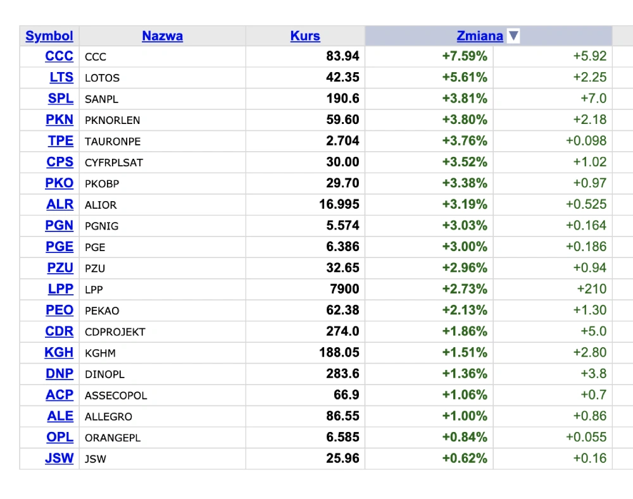Click the +0.62% change value
The width and height of the screenshot is (633, 499).
[465, 459]
